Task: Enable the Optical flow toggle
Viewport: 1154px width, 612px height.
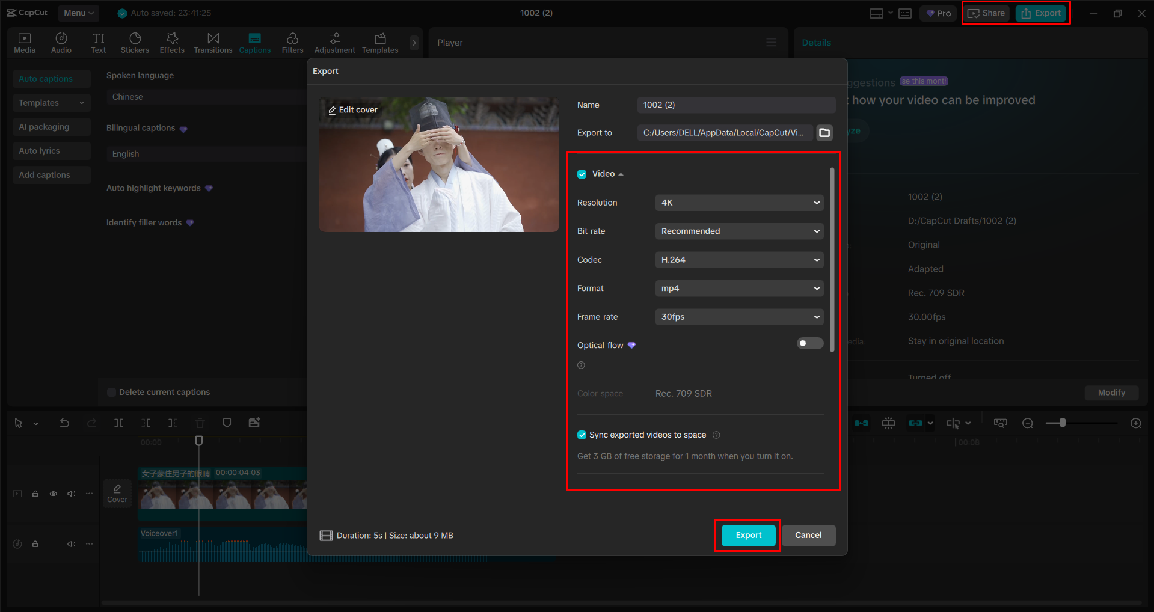Action: [809, 343]
